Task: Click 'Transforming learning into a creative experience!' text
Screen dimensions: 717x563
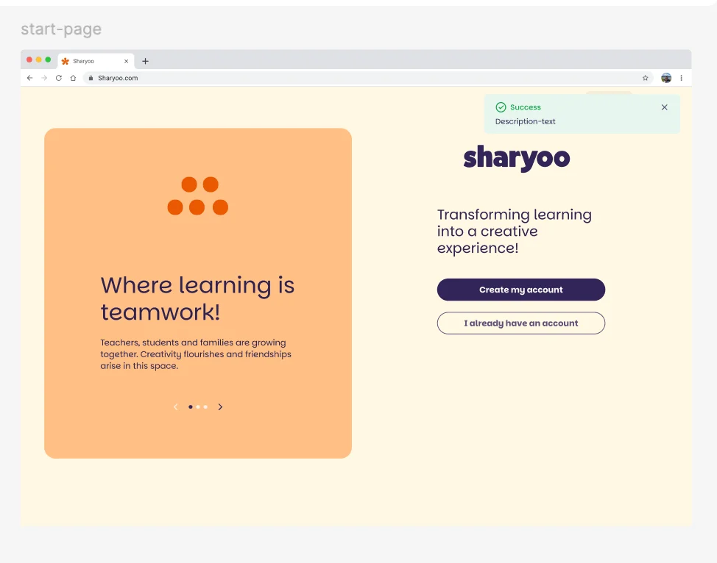Action: pos(514,231)
